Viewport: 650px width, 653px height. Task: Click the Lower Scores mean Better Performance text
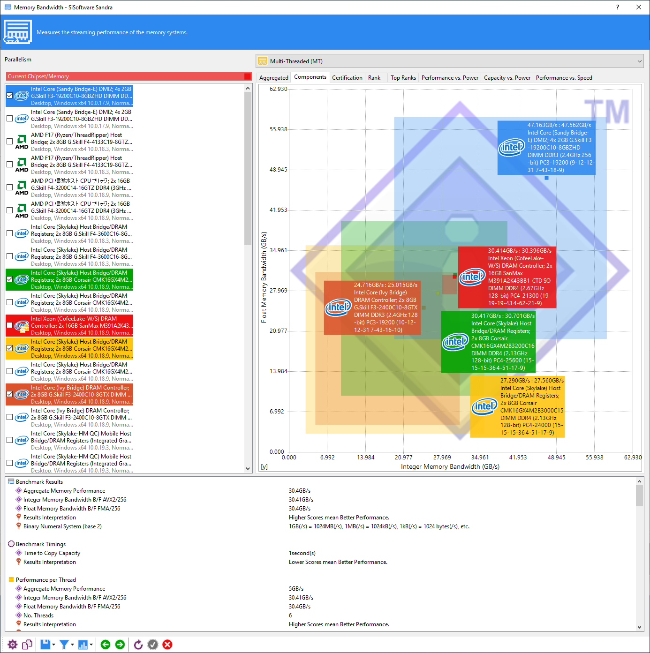[338, 562]
